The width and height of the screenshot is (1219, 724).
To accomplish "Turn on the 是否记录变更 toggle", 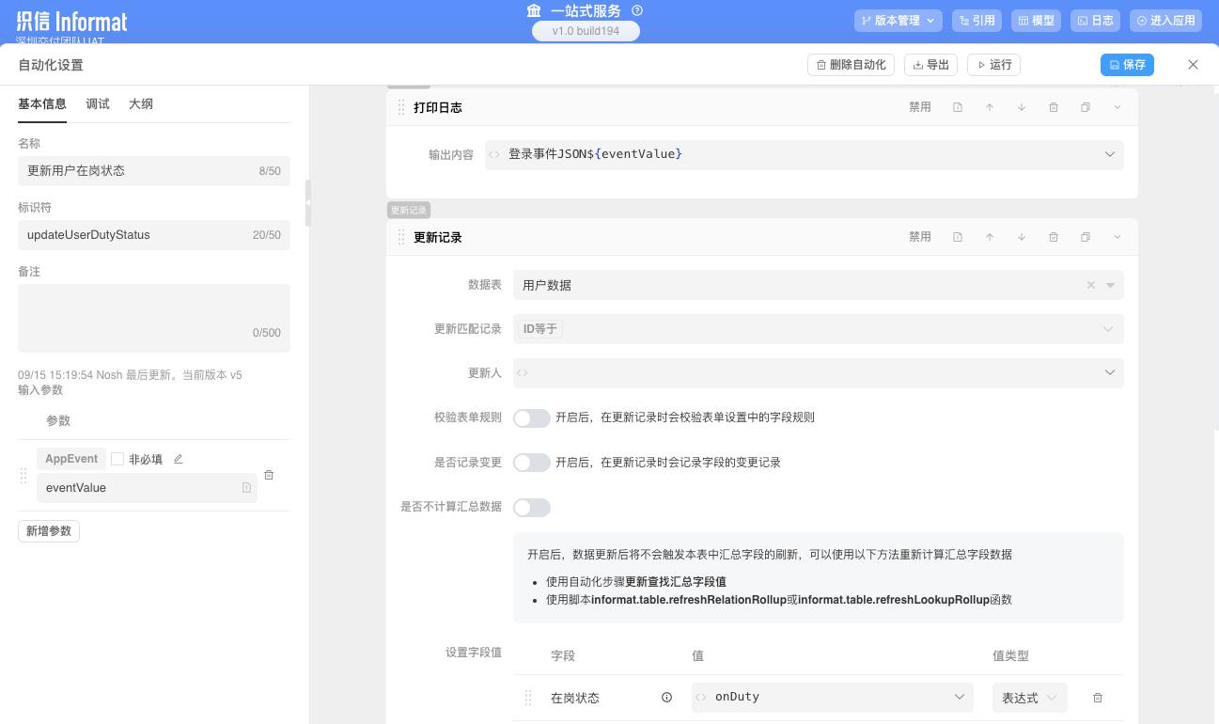I will pos(531,463).
